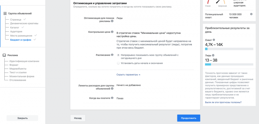This screenshot has width=259, height=124.
Task: Select the Группа объявлений heading
Action: pyautogui.click(x=20, y=14)
